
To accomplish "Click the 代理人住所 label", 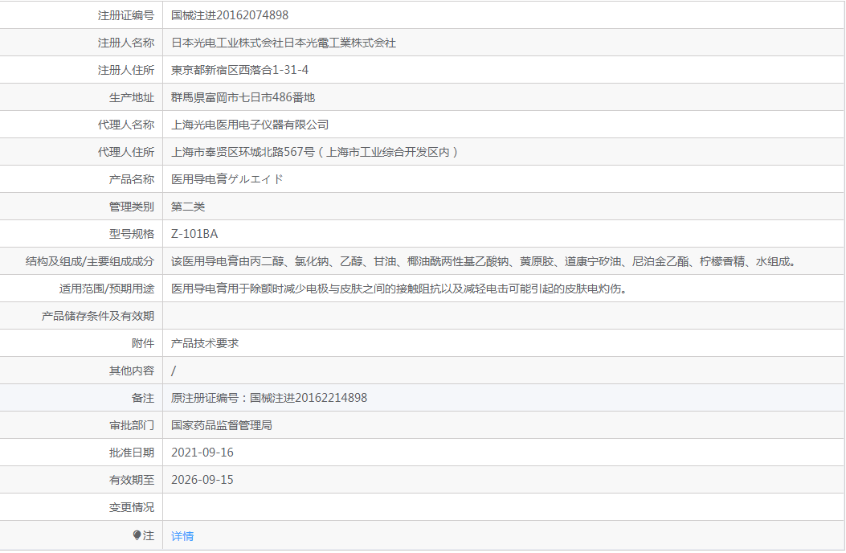I will click(125, 152).
